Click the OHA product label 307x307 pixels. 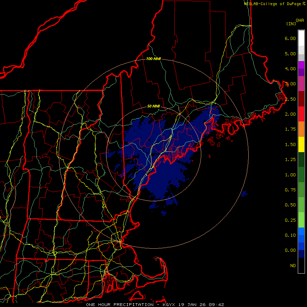[x=300, y=20]
